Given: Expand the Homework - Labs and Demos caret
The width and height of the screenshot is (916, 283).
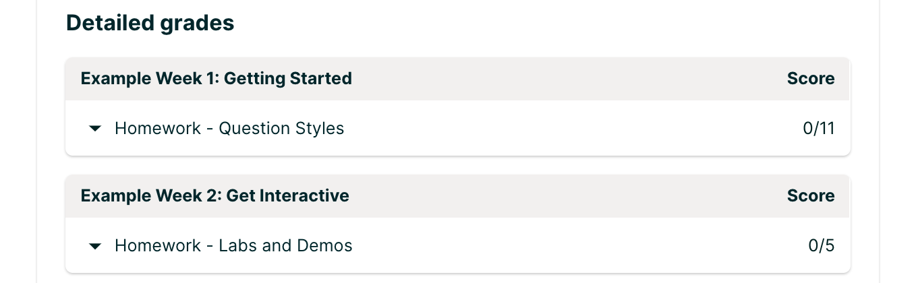Looking at the screenshot, I should pyautogui.click(x=95, y=246).
